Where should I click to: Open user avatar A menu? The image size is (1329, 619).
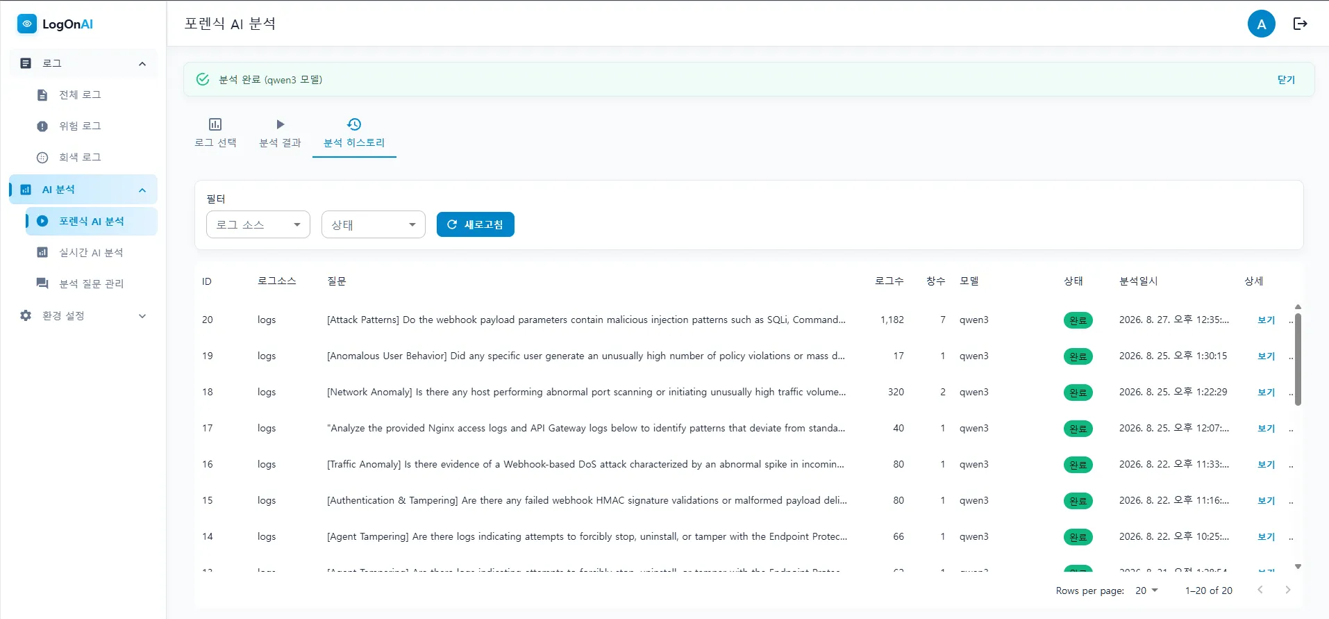point(1262,24)
